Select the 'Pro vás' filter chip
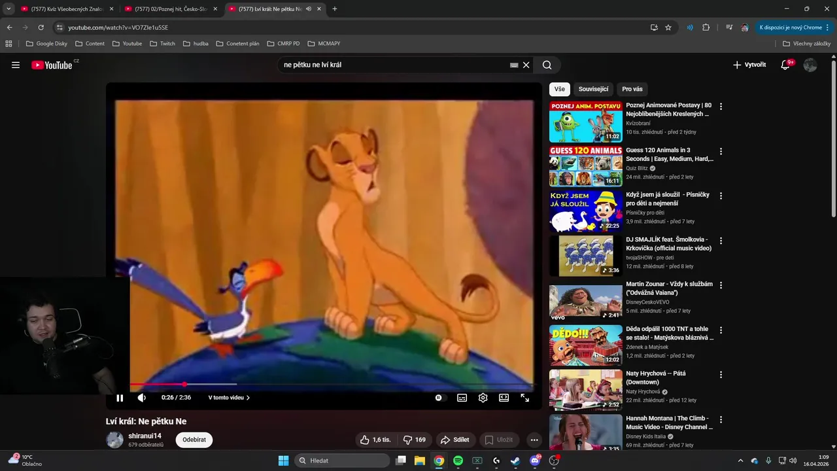The image size is (837, 471). tap(632, 89)
